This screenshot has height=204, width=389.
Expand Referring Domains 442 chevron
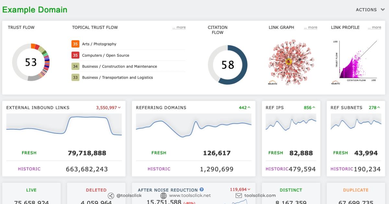(x=249, y=108)
